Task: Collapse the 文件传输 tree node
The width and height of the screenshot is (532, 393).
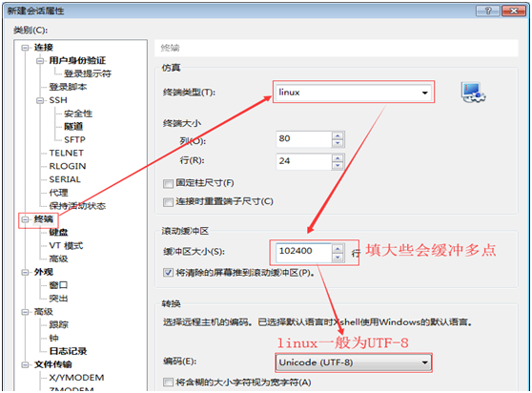Action: point(25,364)
